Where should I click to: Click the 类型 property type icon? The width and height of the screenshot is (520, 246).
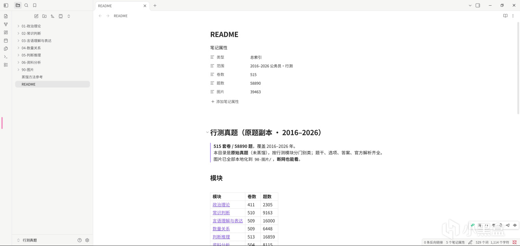[212, 57]
